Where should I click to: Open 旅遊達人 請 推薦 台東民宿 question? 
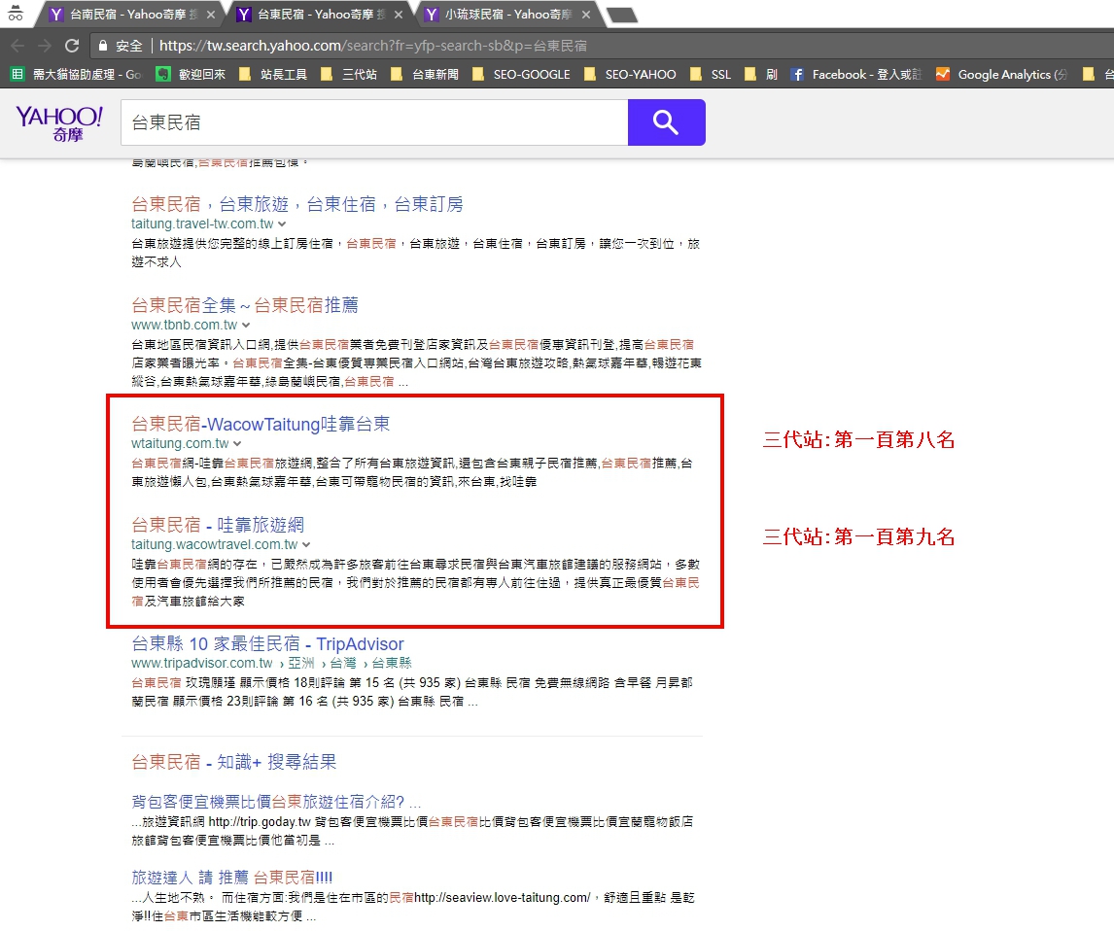click(x=231, y=877)
